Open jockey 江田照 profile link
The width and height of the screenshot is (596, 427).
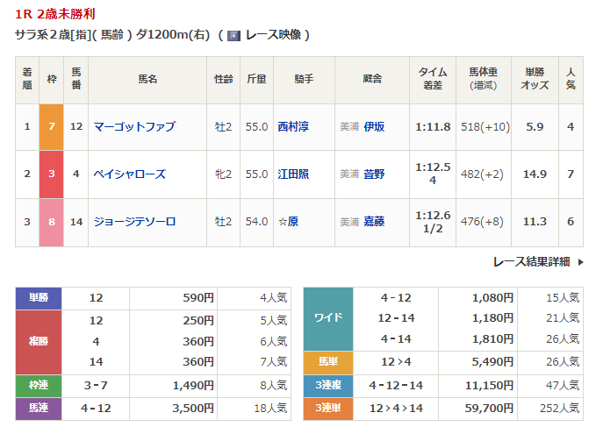[292, 174]
